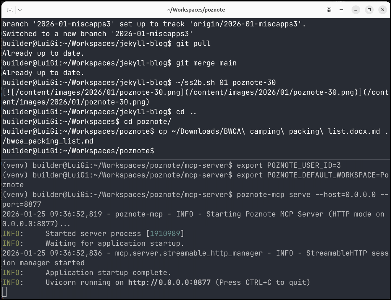
Task: Click the 'cd poznote/' command text
Action: click(147, 121)
